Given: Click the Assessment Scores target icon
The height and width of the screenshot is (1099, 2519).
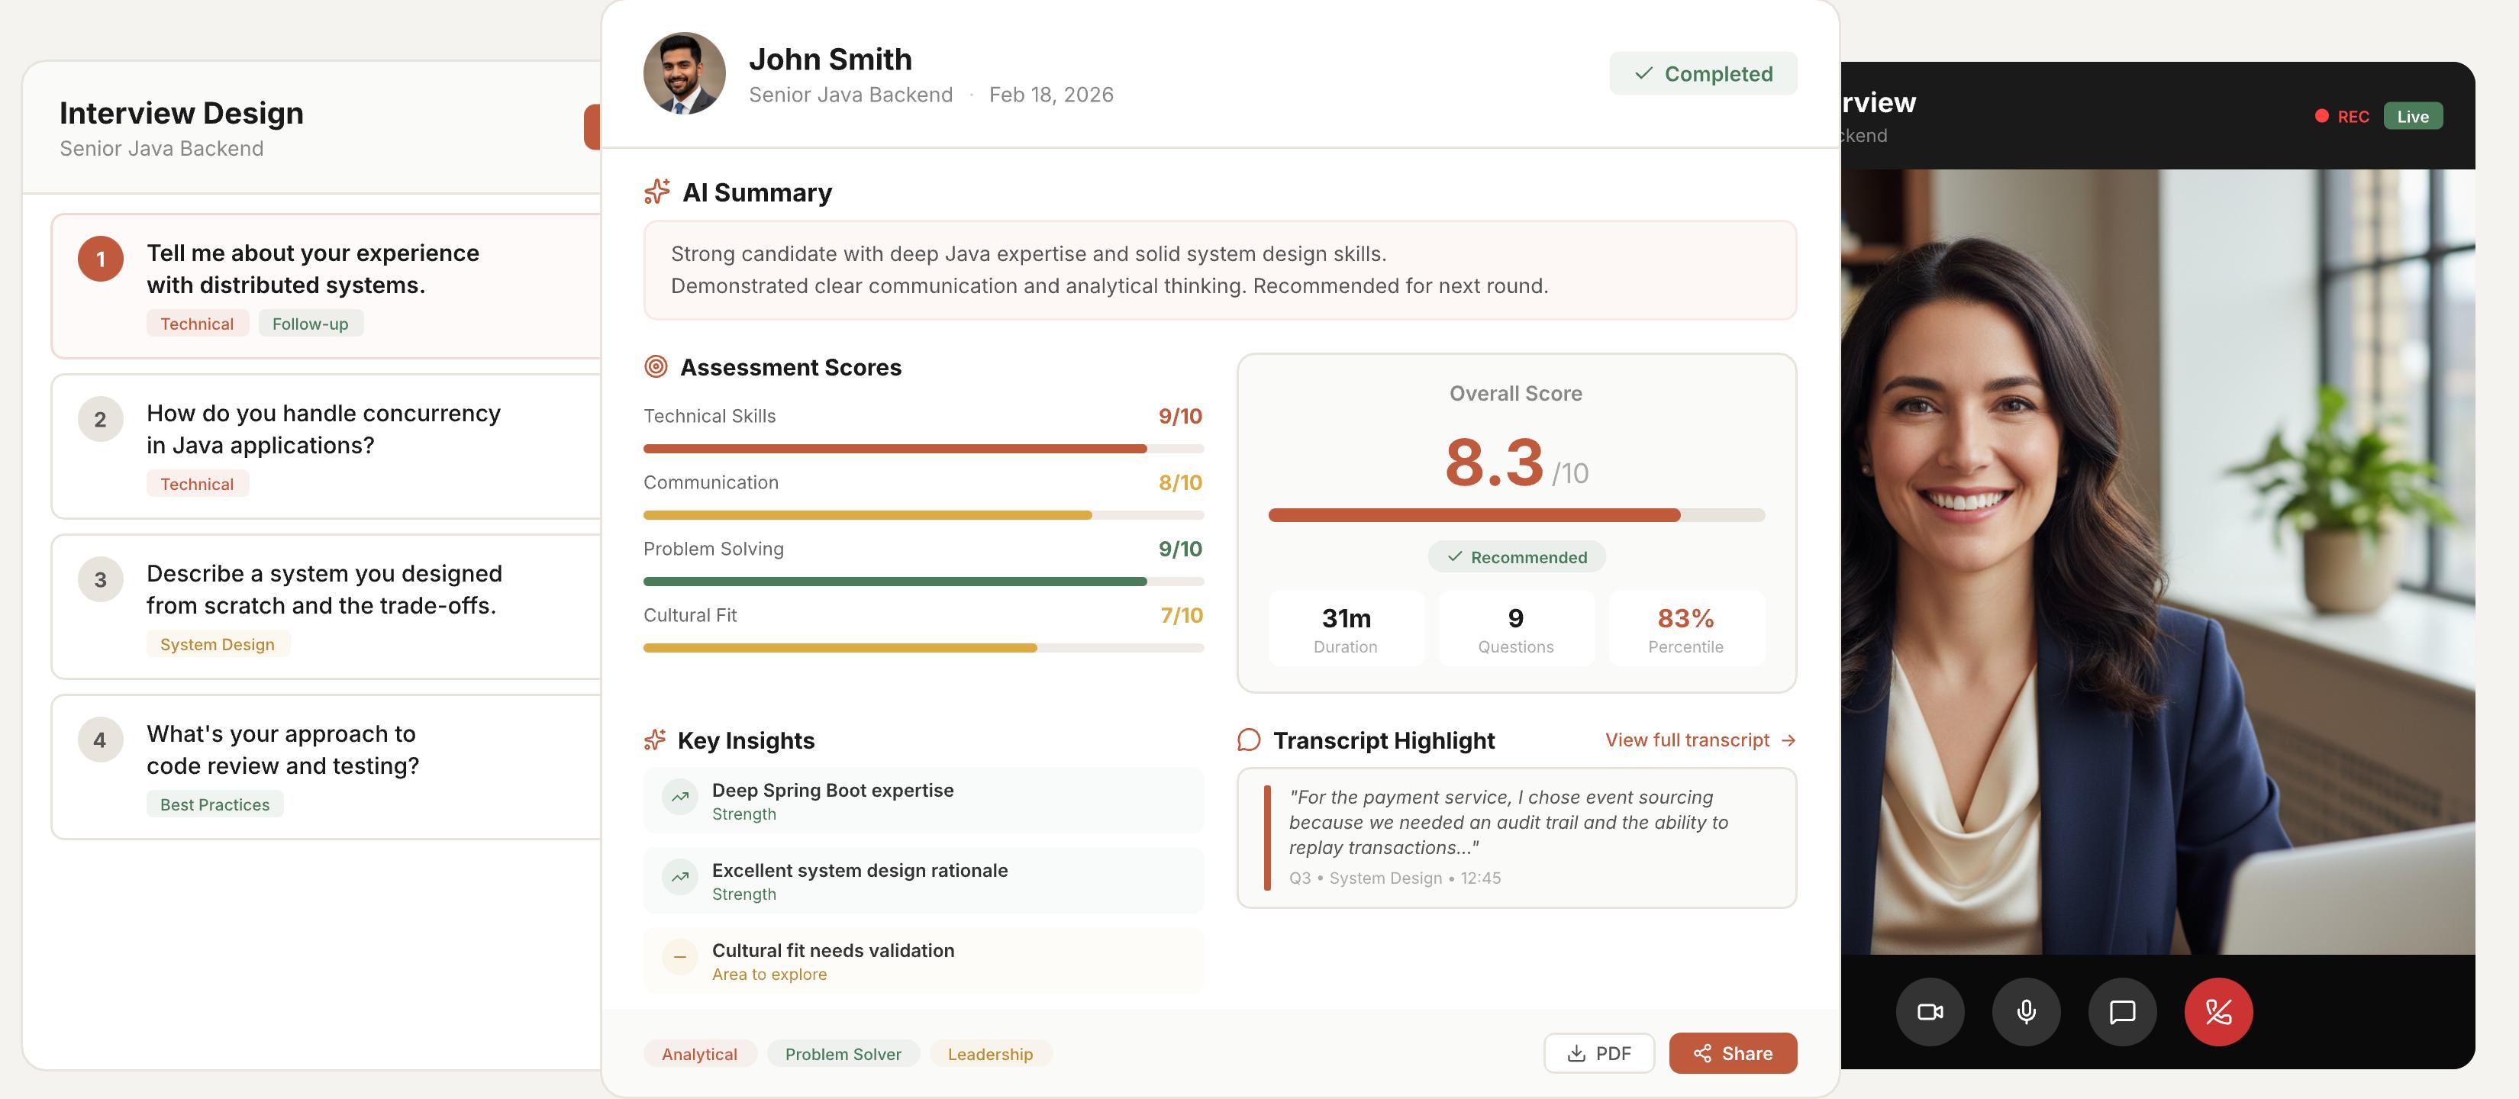Looking at the screenshot, I should 657,366.
